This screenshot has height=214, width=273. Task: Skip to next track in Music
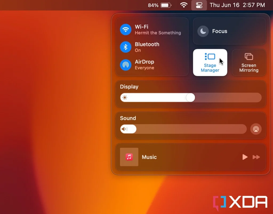pos(256,157)
